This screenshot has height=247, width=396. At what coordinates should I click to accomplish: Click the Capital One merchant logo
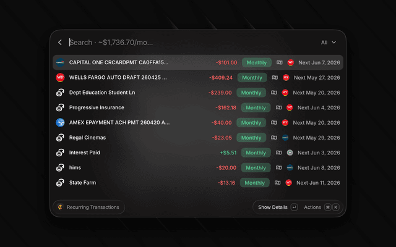[x=60, y=62]
